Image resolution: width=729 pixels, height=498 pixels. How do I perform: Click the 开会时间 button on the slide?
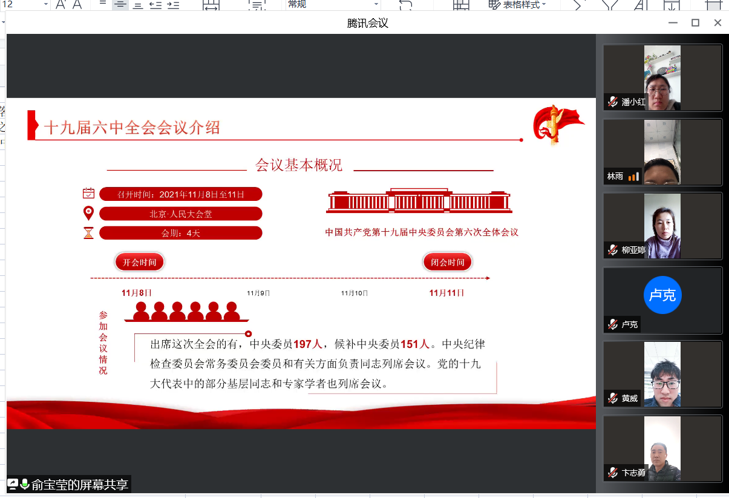(140, 262)
